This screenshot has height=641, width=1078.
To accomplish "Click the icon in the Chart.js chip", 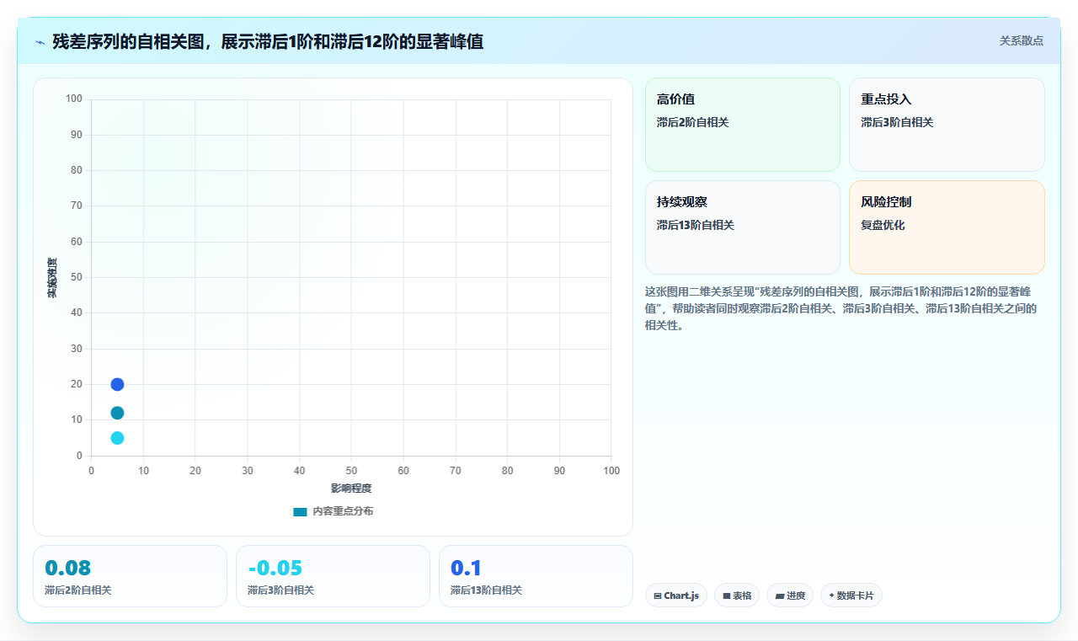I will point(658,596).
